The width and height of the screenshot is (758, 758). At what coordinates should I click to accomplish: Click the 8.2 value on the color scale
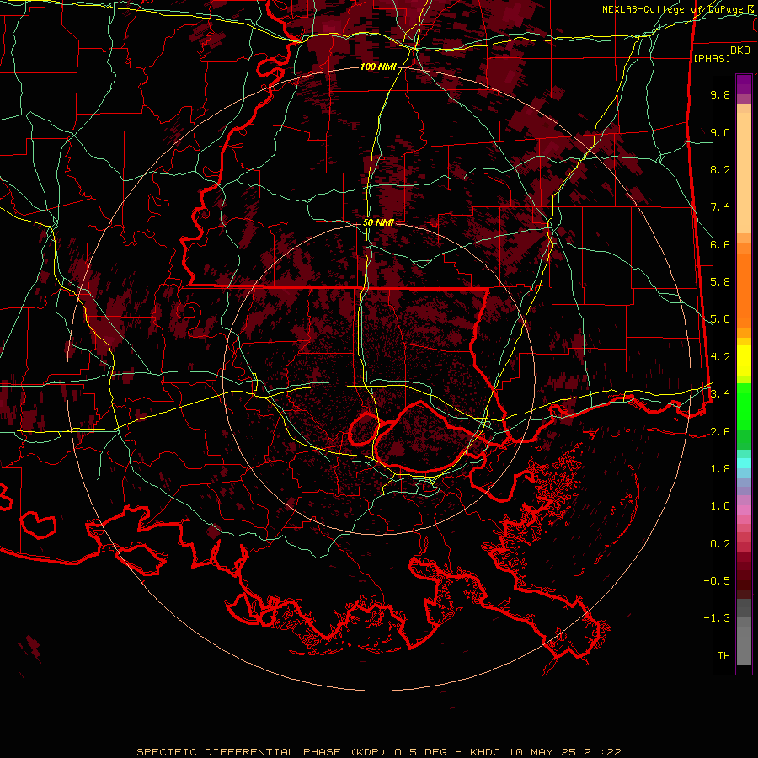click(x=720, y=169)
